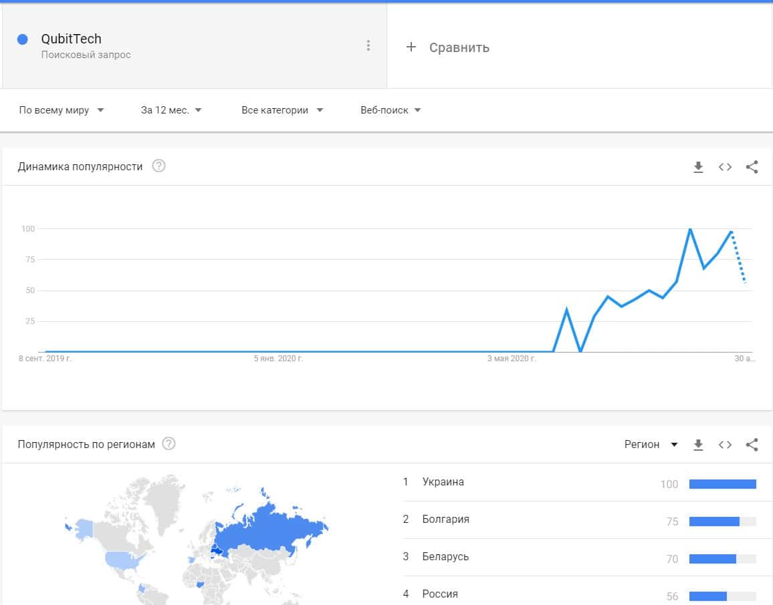Share the popularity dynamics chart

click(x=752, y=167)
